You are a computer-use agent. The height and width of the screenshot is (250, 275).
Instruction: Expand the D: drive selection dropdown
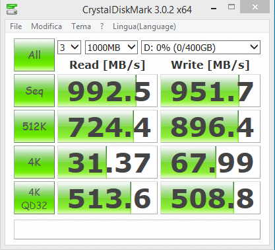(x=200, y=47)
